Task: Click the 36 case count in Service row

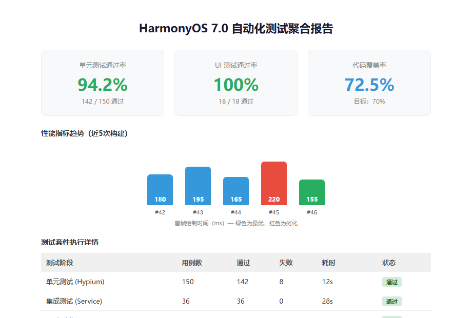Action: tap(186, 301)
